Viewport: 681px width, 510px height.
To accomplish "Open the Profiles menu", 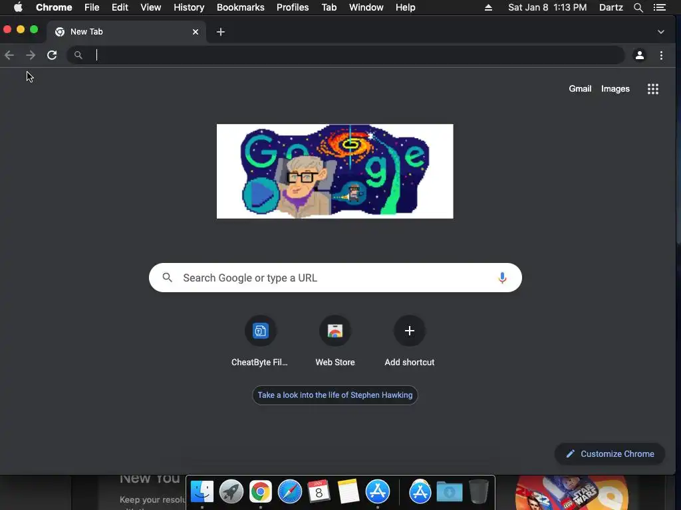I will tap(293, 7).
